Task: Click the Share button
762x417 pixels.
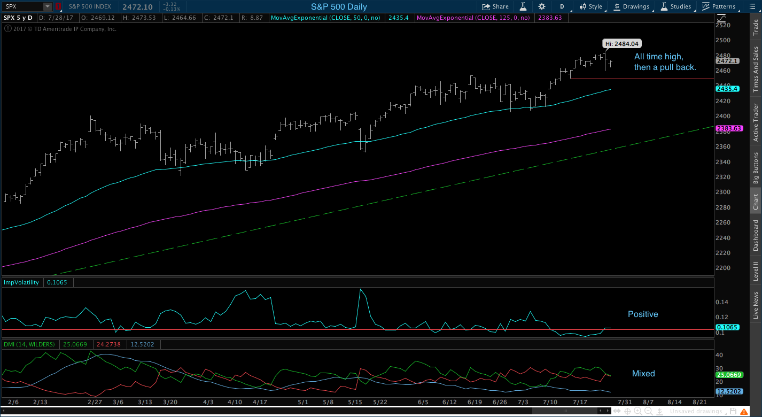Action: pos(495,6)
